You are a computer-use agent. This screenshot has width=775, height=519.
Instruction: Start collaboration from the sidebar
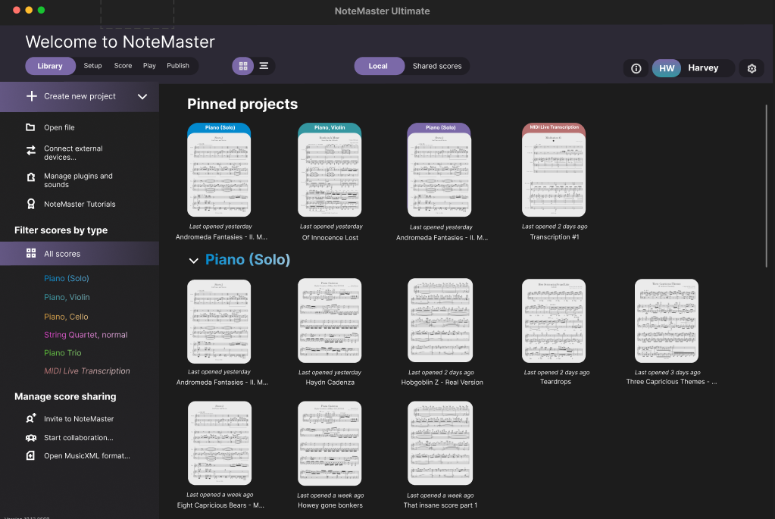coord(78,437)
